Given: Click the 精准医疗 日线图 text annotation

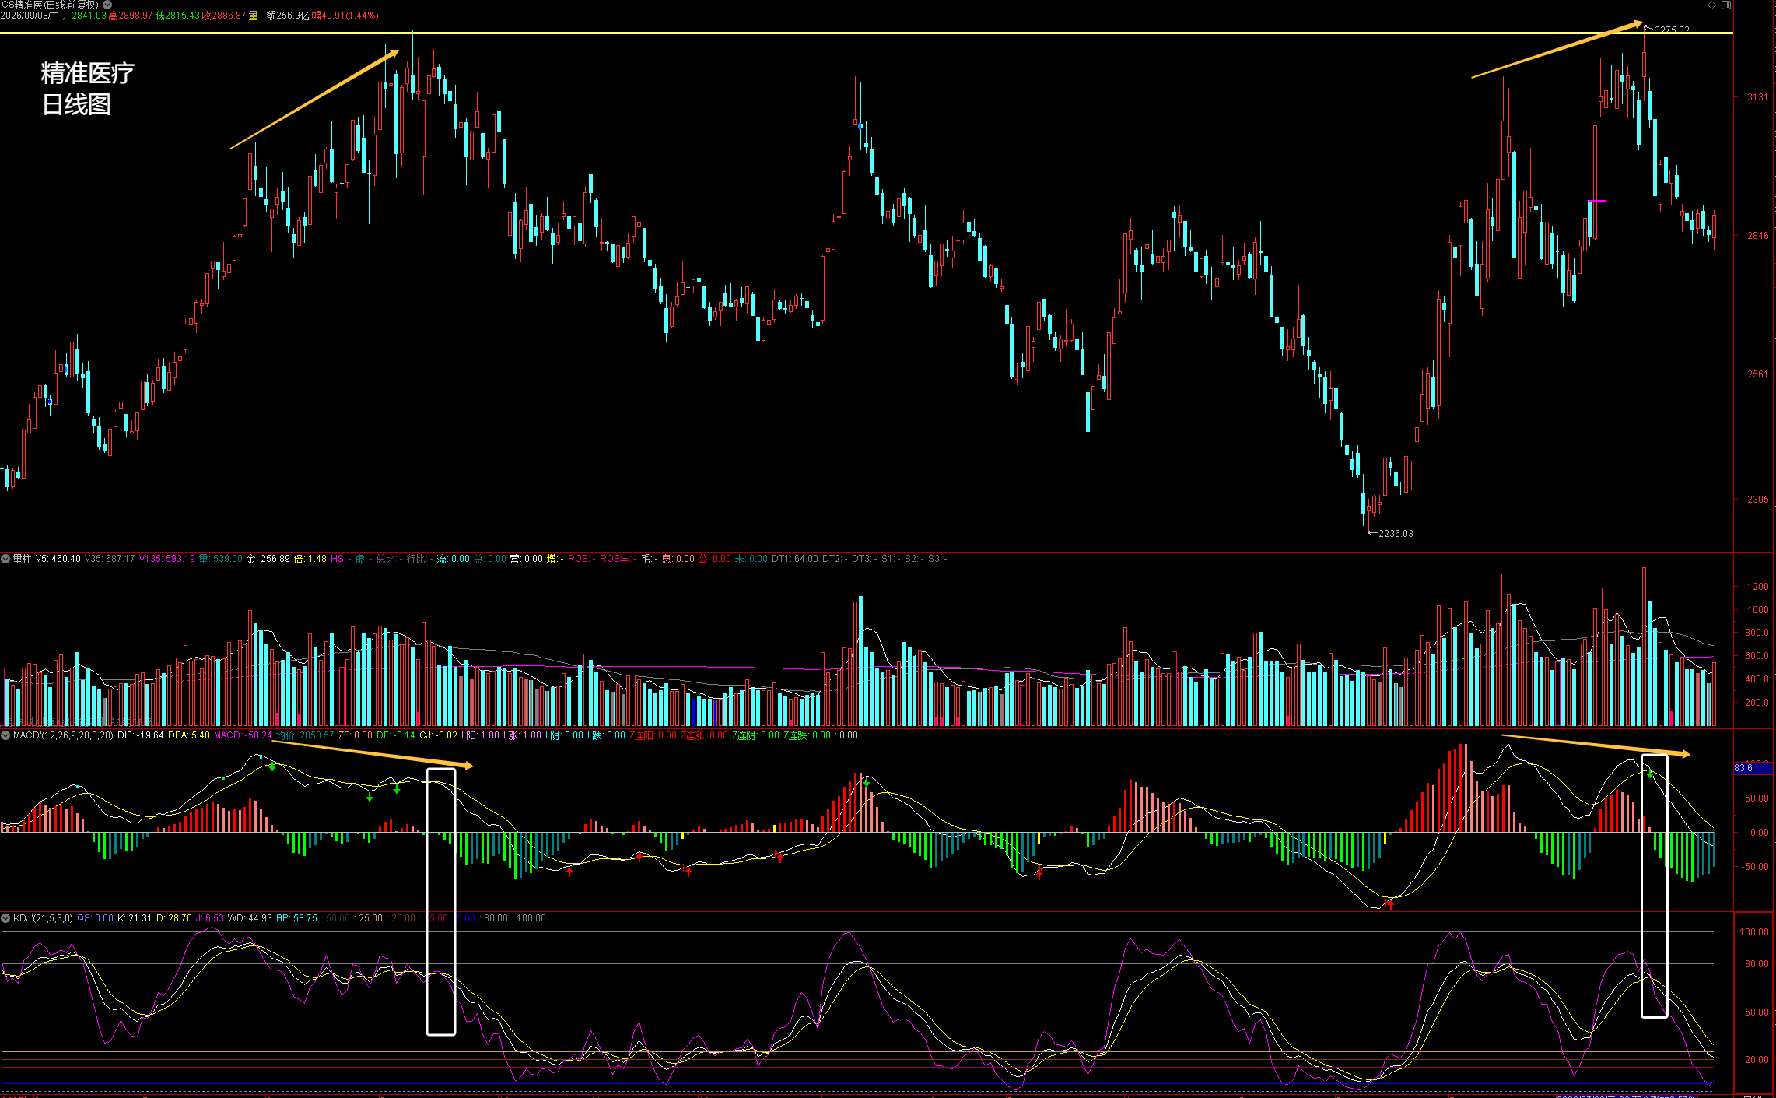Looking at the screenshot, I should point(87,89).
